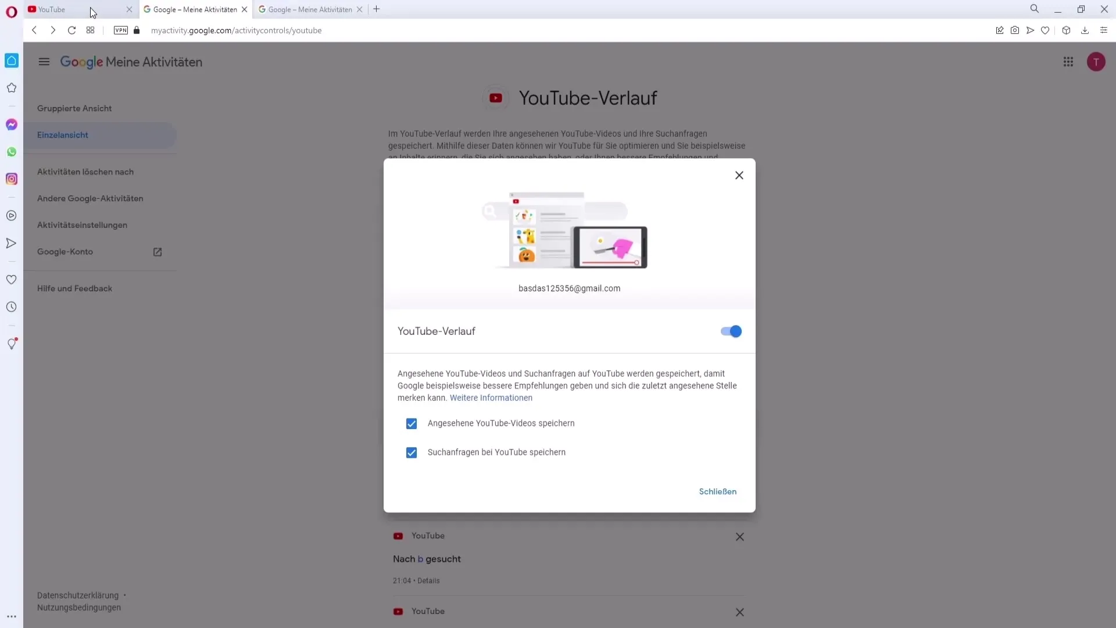Select Einzelansicht in left sidebar
This screenshot has width=1116, height=628.
coord(63,134)
